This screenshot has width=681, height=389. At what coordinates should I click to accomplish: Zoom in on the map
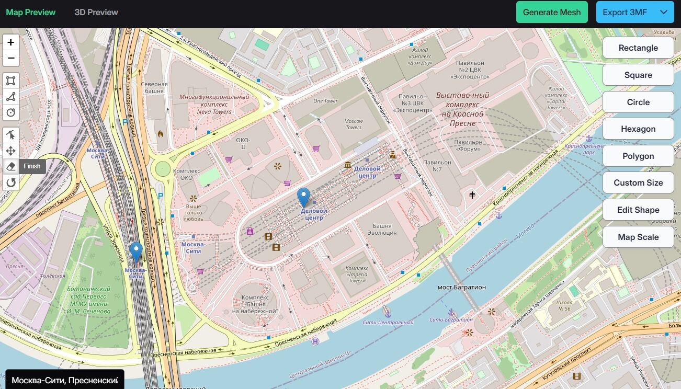(x=10, y=42)
